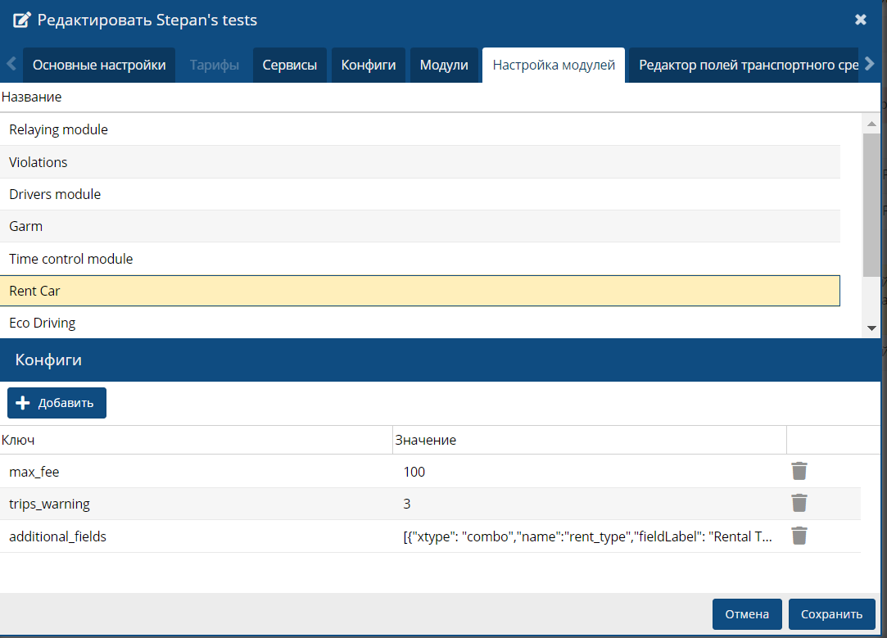887x638 pixels.
Task: Select the Eco Driving module row
Action: click(x=419, y=323)
